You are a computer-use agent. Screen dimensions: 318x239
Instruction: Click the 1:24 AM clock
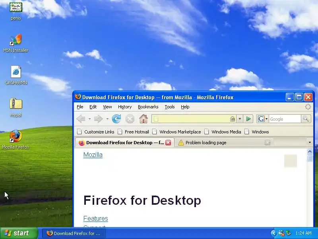tap(303, 233)
